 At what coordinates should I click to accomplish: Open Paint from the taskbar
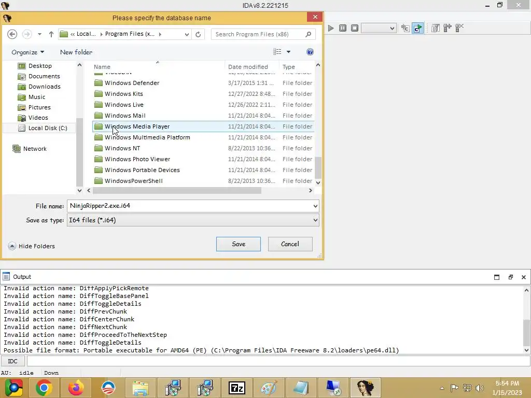click(x=269, y=388)
